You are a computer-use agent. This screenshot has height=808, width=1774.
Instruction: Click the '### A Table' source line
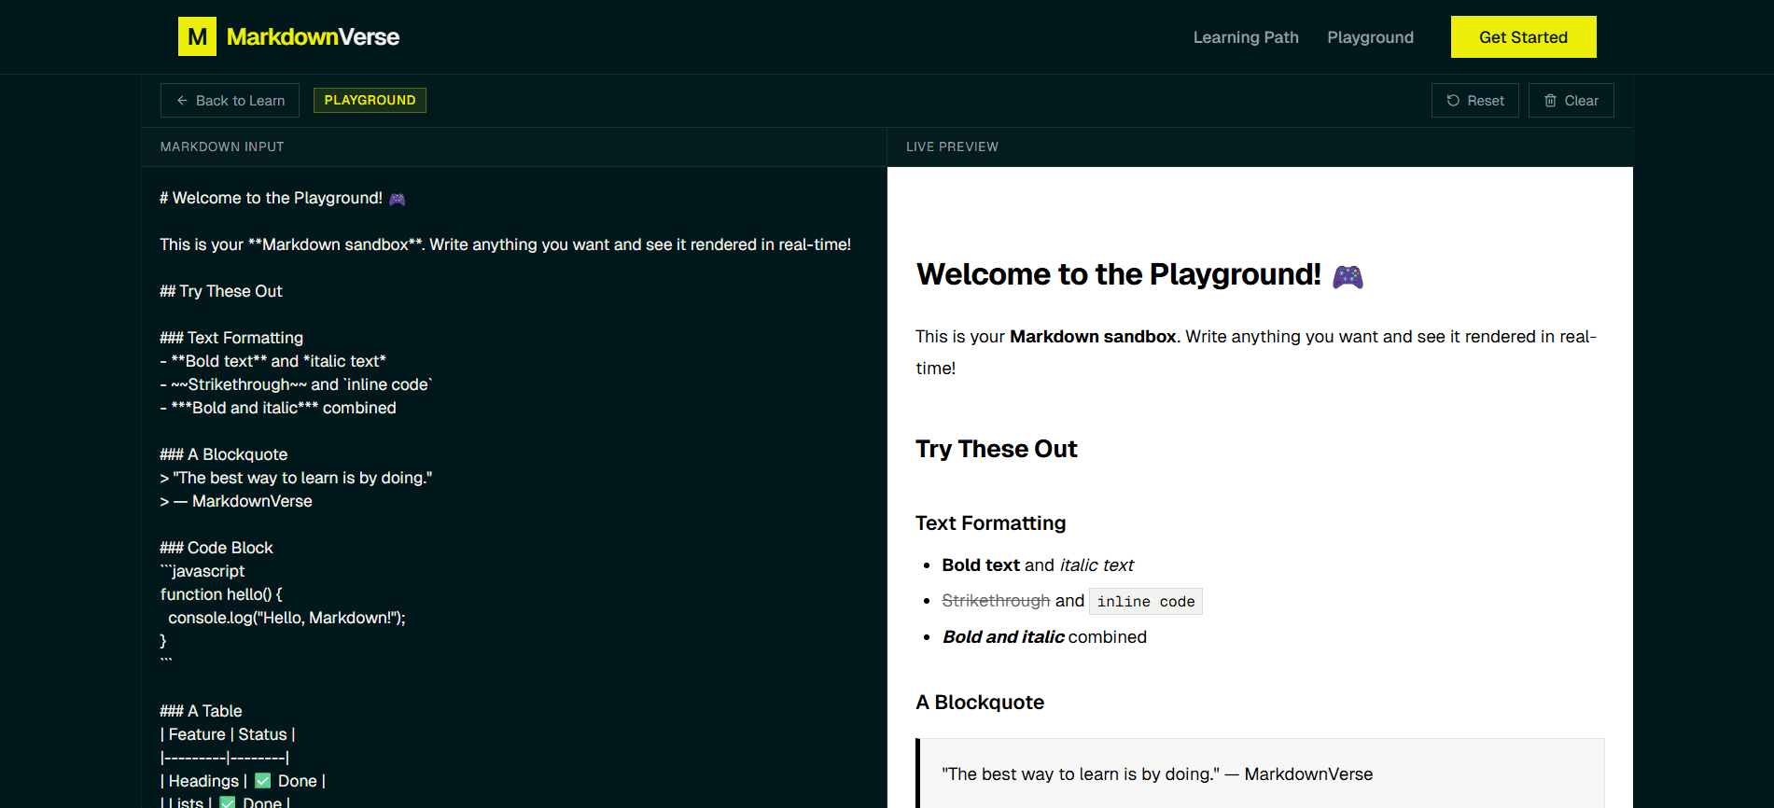click(x=201, y=711)
